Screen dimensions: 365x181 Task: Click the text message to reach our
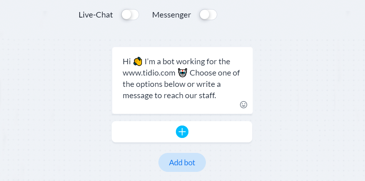(161, 96)
